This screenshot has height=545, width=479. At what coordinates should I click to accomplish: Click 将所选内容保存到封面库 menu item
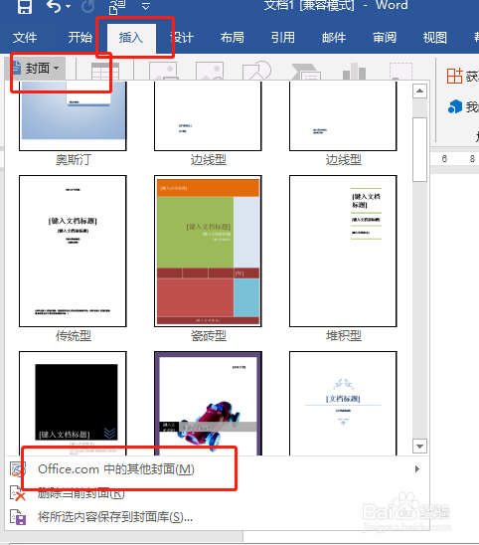point(217,517)
